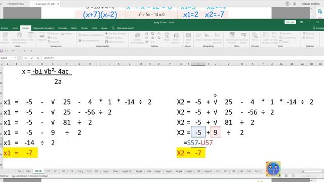Open the Mapa 3D tool
Screen dimensions: 324x182
(188, 38)
